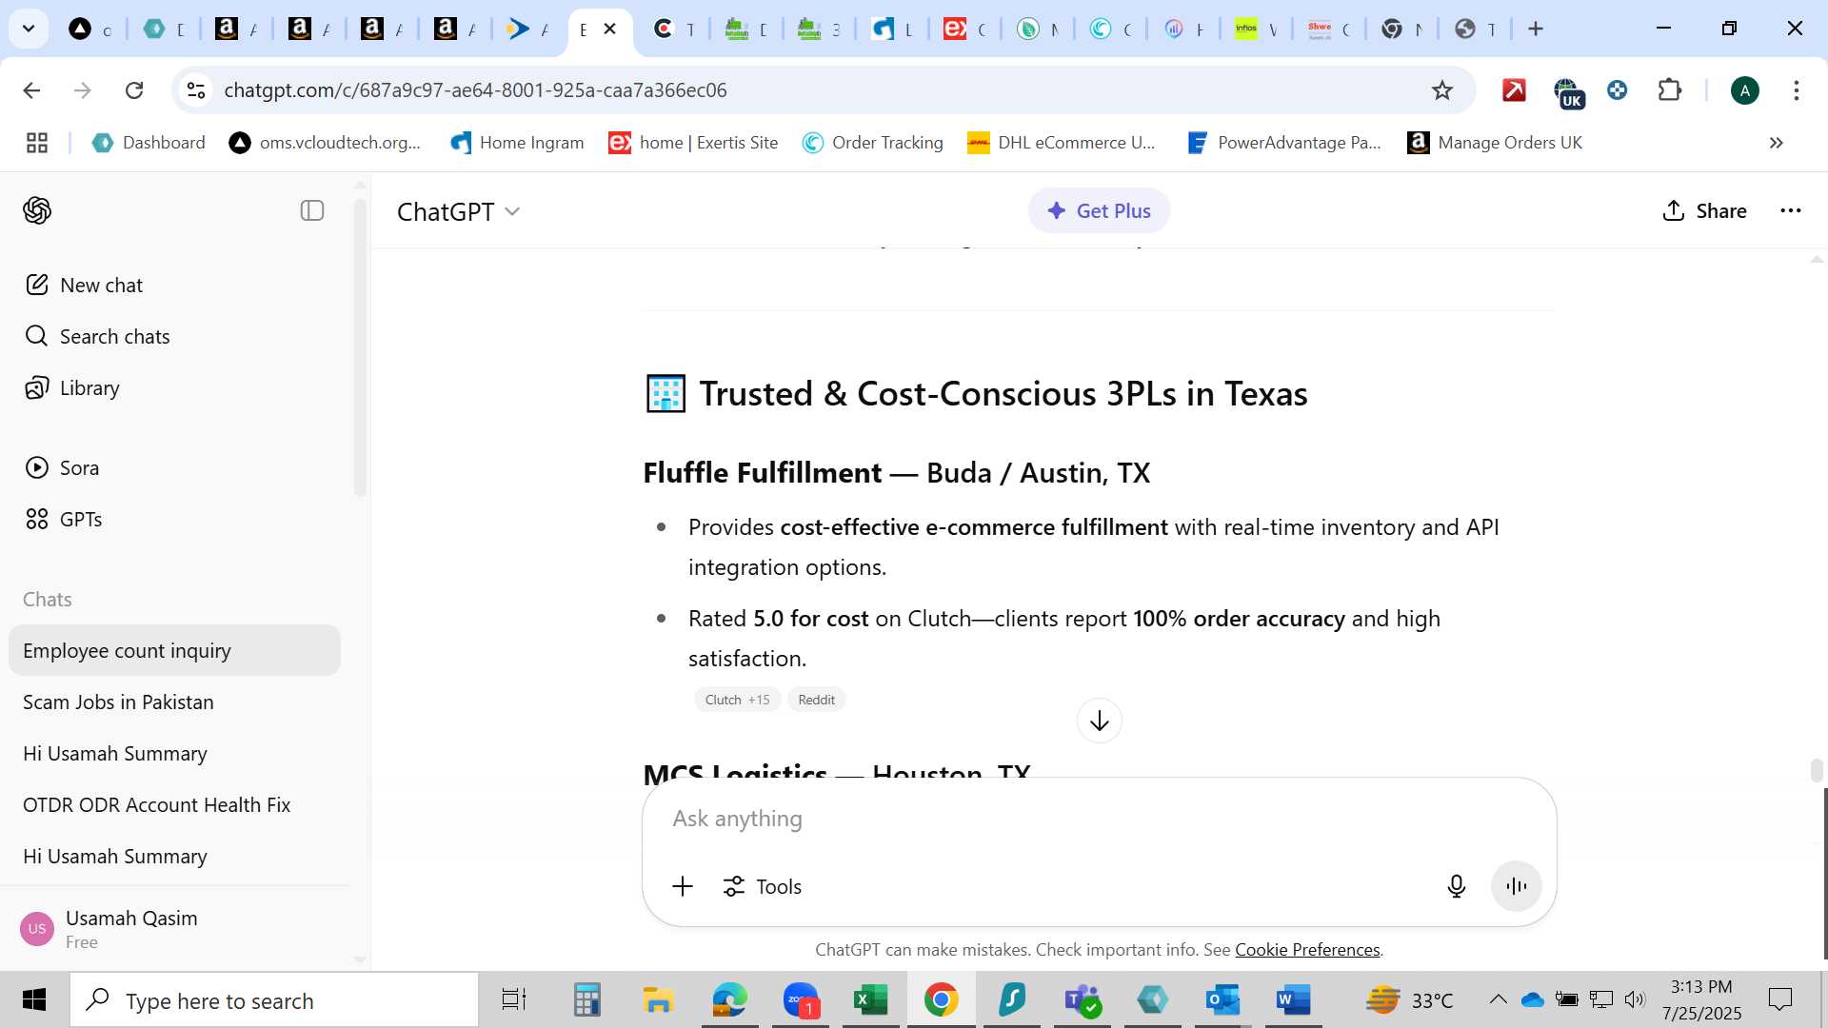
Task: Click the microphone dictate icon
Action: click(x=1456, y=886)
